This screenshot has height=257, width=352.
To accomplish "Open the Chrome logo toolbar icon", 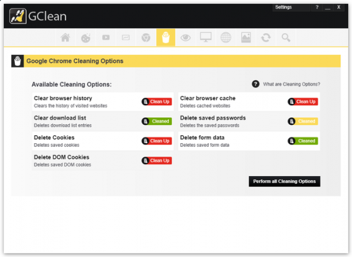I will tap(146, 37).
